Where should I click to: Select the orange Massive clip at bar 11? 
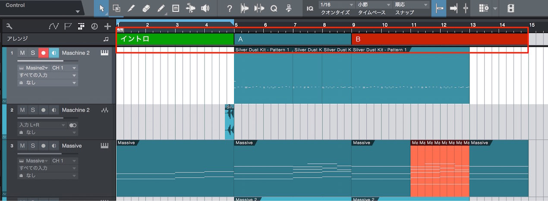pyautogui.click(x=440, y=168)
